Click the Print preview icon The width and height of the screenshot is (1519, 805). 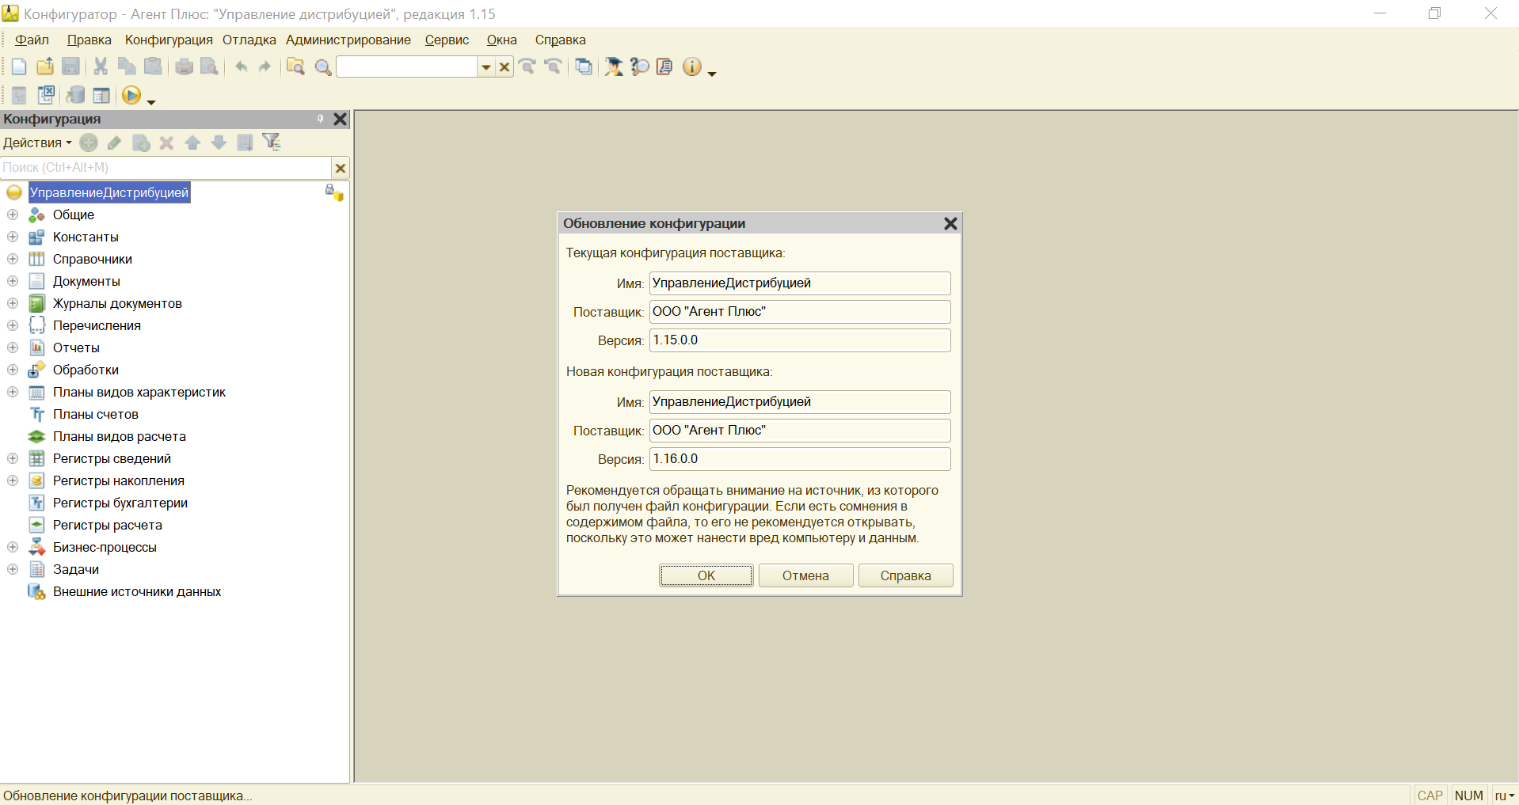(209, 67)
